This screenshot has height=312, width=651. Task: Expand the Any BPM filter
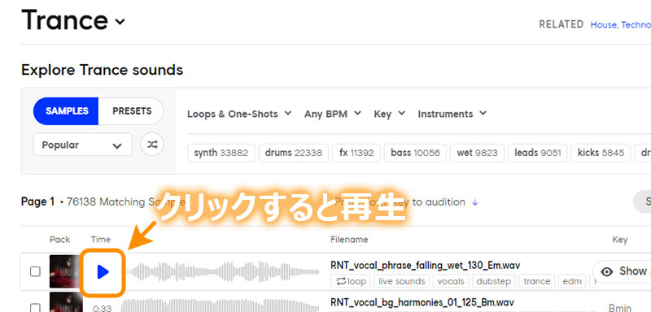coord(333,114)
